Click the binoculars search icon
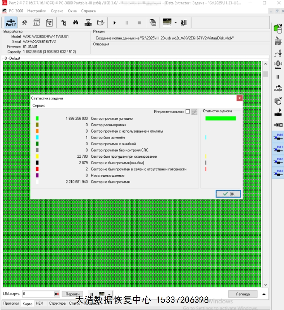 [x=76, y=22]
